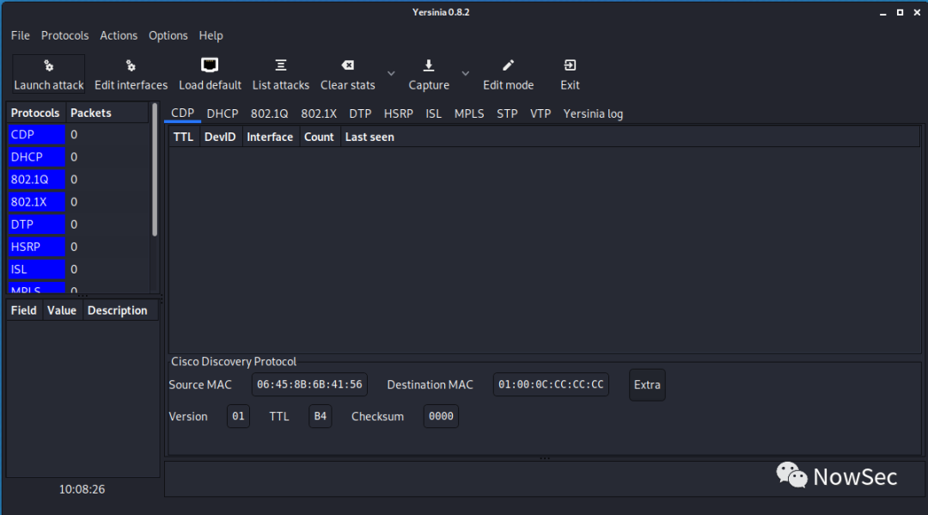The height and width of the screenshot is (515, 928).
Task: Click the Destination MAC input field
Action: tap(551, 385)
